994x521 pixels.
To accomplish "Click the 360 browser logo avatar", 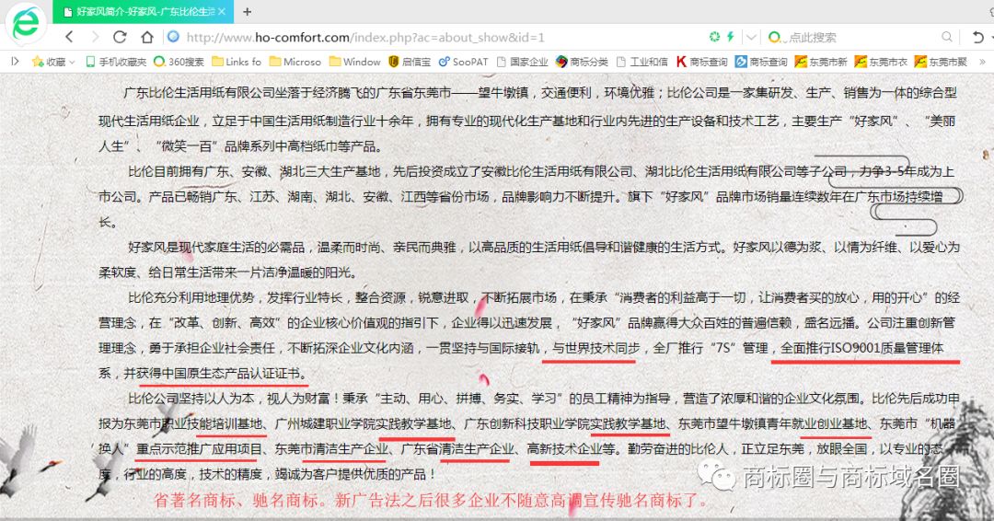I will pos(26,23).
